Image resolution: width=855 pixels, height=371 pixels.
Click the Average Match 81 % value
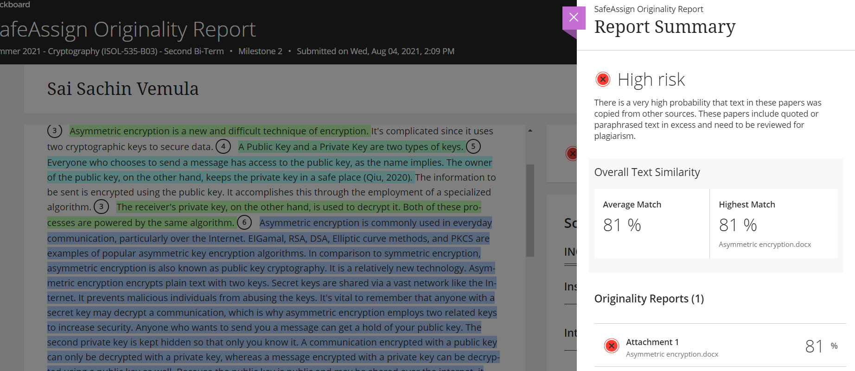pos(622,225)
